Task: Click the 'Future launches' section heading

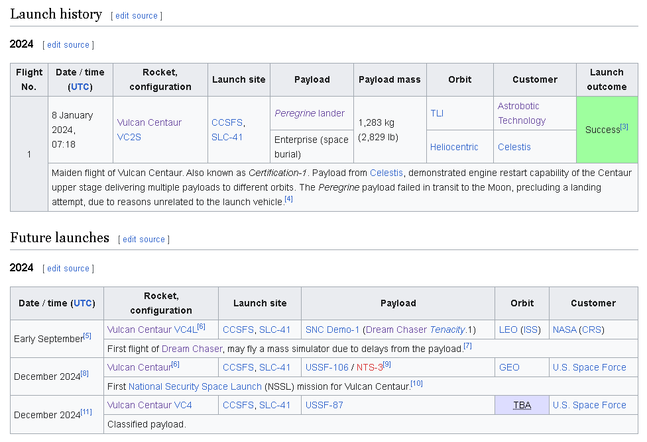Action: click(x=60, y=238)
